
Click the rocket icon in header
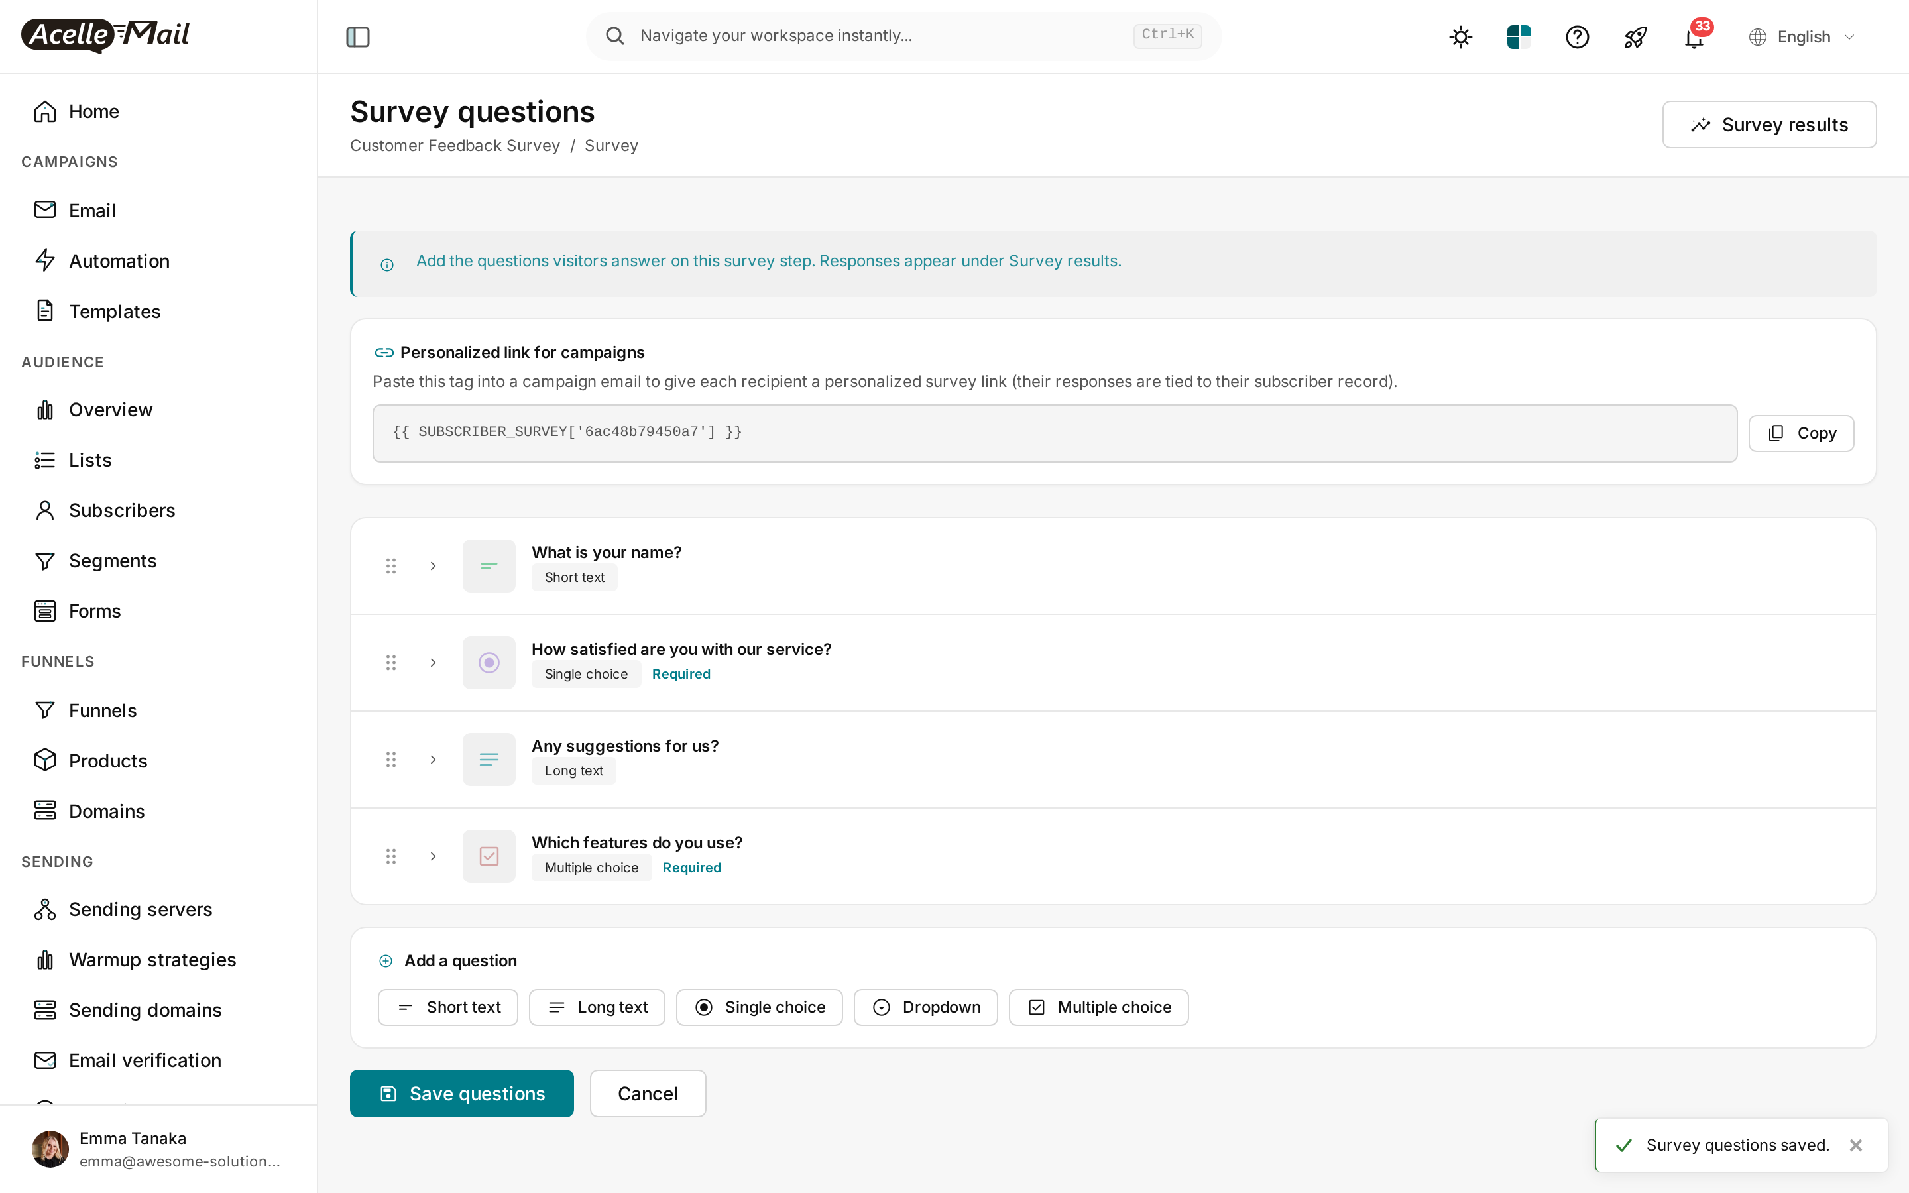coord(1635,37)
